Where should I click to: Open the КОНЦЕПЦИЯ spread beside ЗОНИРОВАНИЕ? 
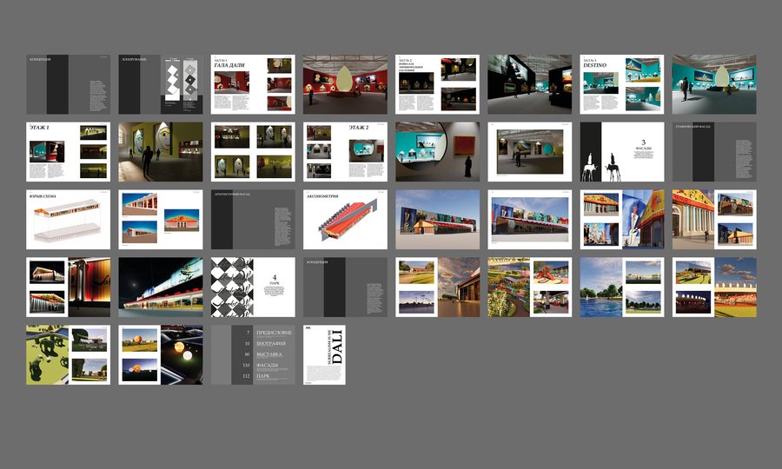click(69, 84)
